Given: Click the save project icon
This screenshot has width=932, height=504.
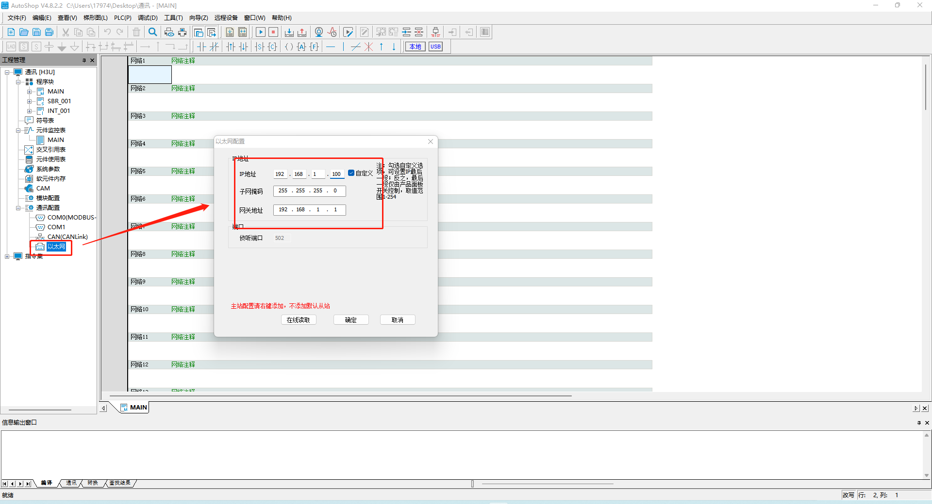Looking at the screenshot, I should [x=36, y=32].
